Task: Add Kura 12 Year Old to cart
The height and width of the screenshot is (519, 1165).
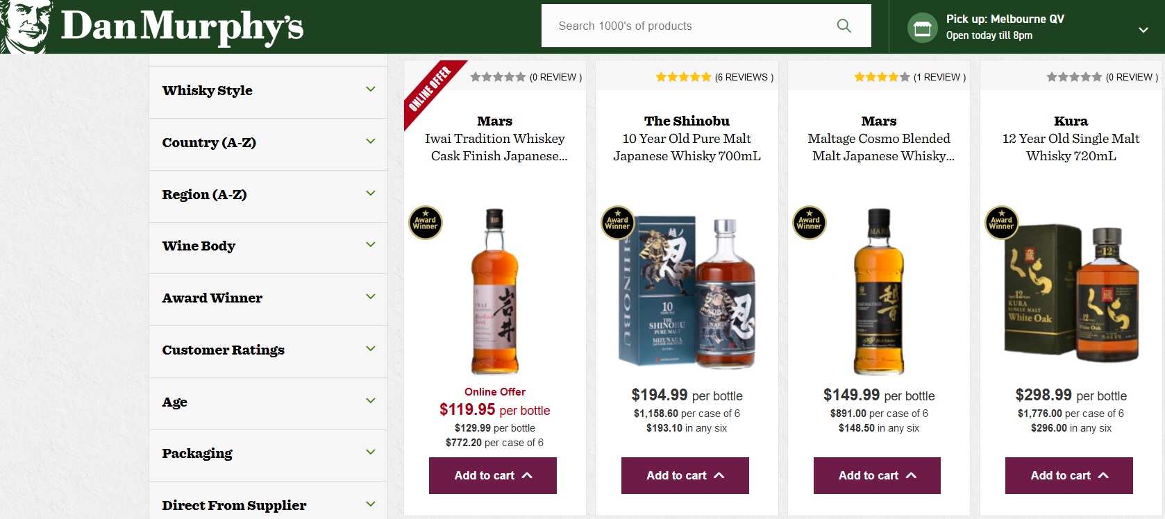Action: (x=1068, y=475)
